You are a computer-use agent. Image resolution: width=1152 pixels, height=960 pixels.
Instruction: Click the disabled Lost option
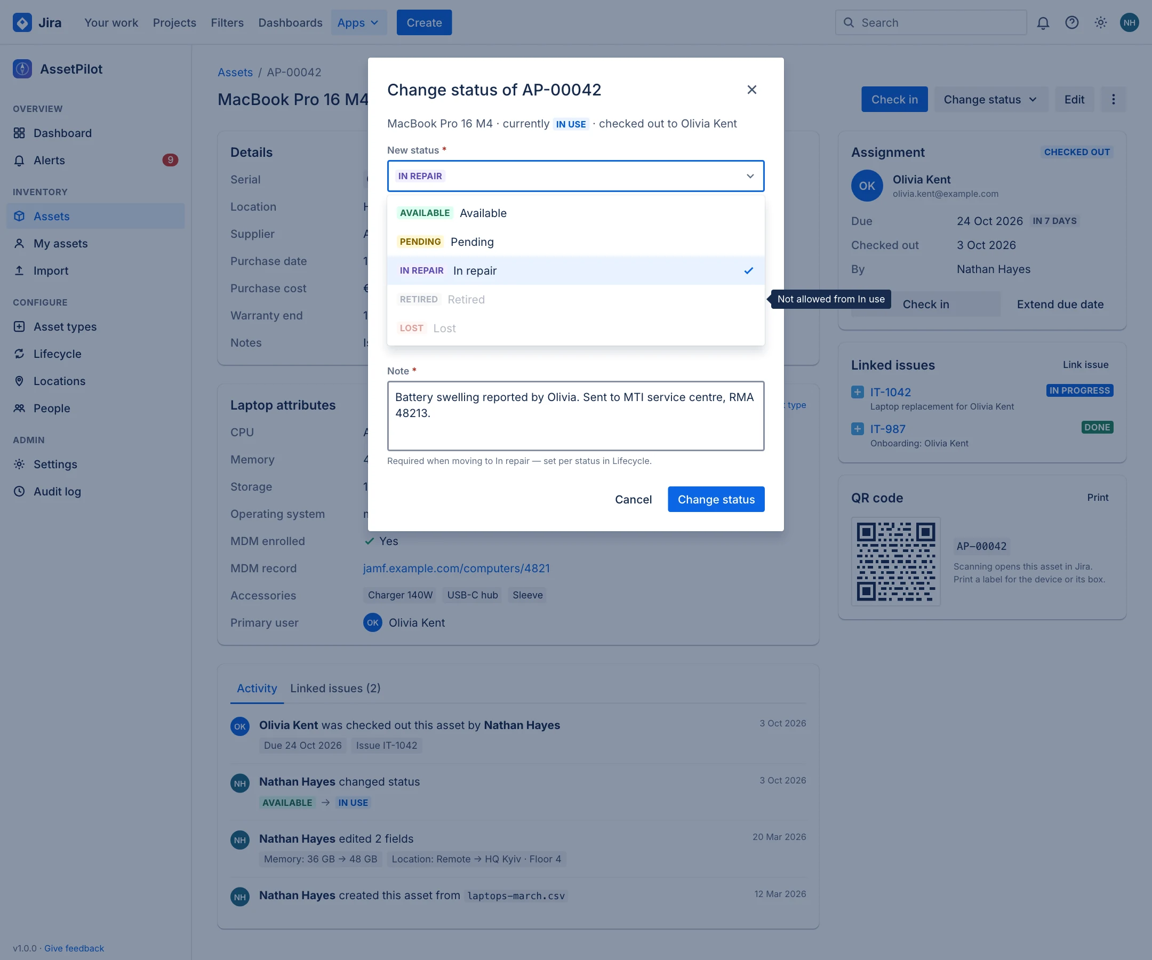(575, 328)
